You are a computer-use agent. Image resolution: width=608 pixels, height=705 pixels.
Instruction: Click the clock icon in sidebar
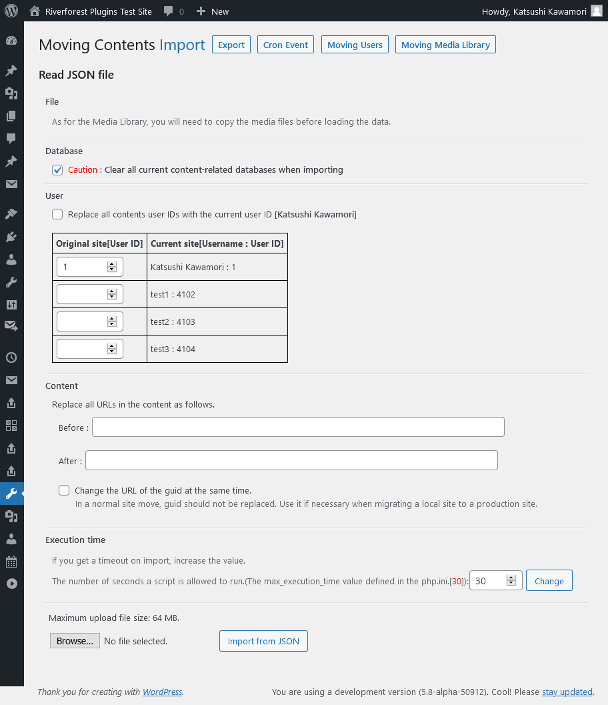coord(11,358)
